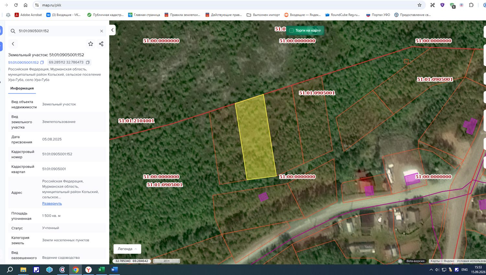Bookmark this page with the star icon
Screen dimensions: 486x275
(420, 5)
